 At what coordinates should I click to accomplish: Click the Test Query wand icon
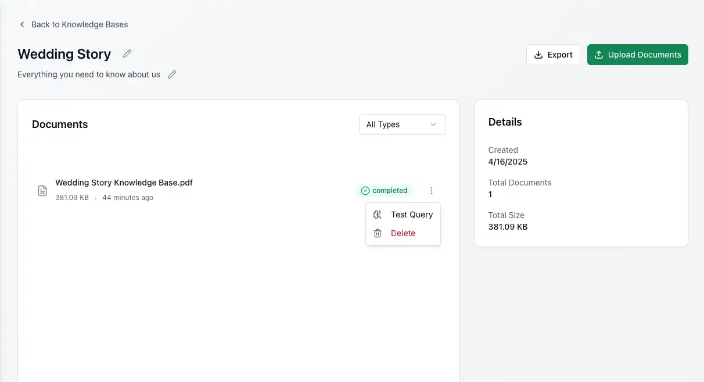point(377,214)
